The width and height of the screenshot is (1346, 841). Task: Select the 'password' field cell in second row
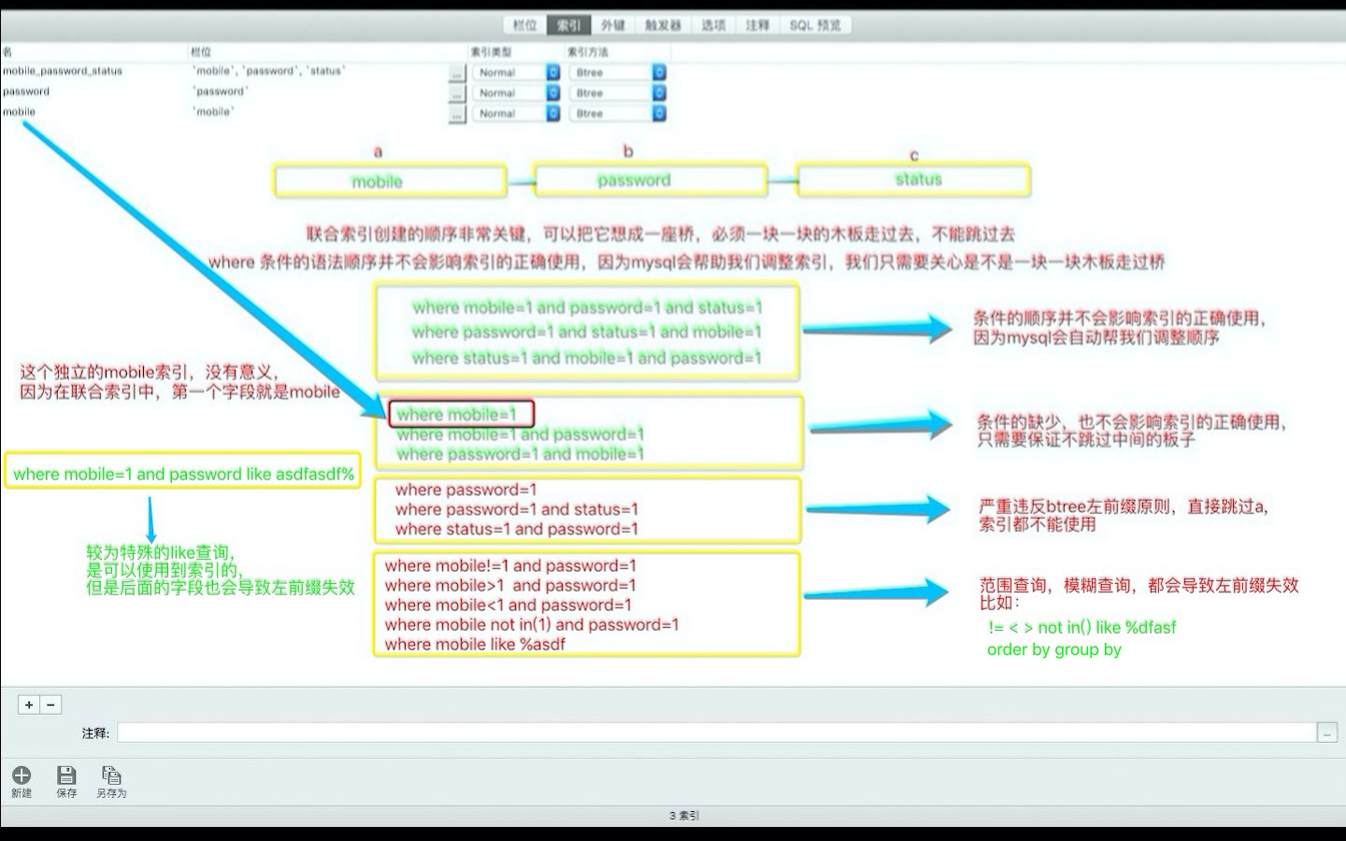point(220,92)
